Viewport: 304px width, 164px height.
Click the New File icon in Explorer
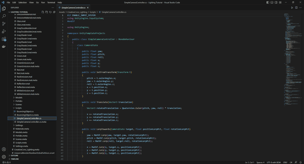tap(43, 12)
